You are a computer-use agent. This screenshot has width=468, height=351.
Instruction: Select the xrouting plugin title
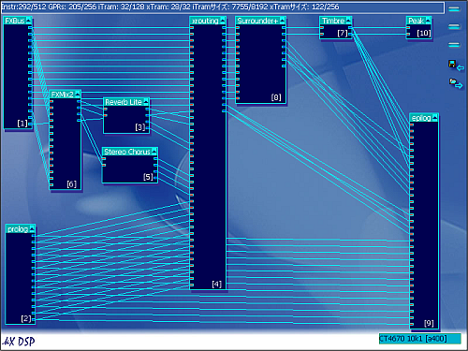point(205,21)
